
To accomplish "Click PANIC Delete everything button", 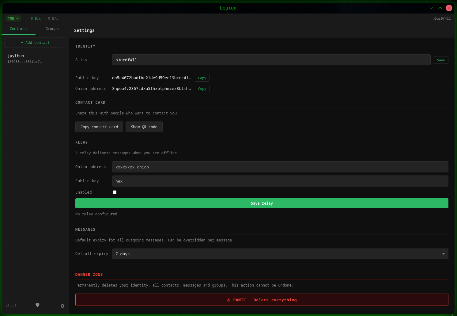I will (262, 300).
